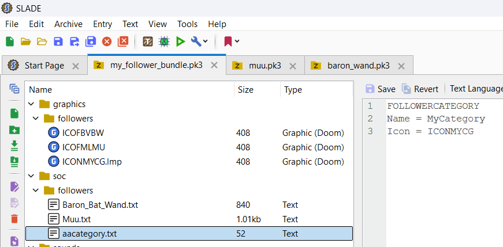The image size is (503, 247).
Task: Open the Map Editor
Action: pos(164,41)
